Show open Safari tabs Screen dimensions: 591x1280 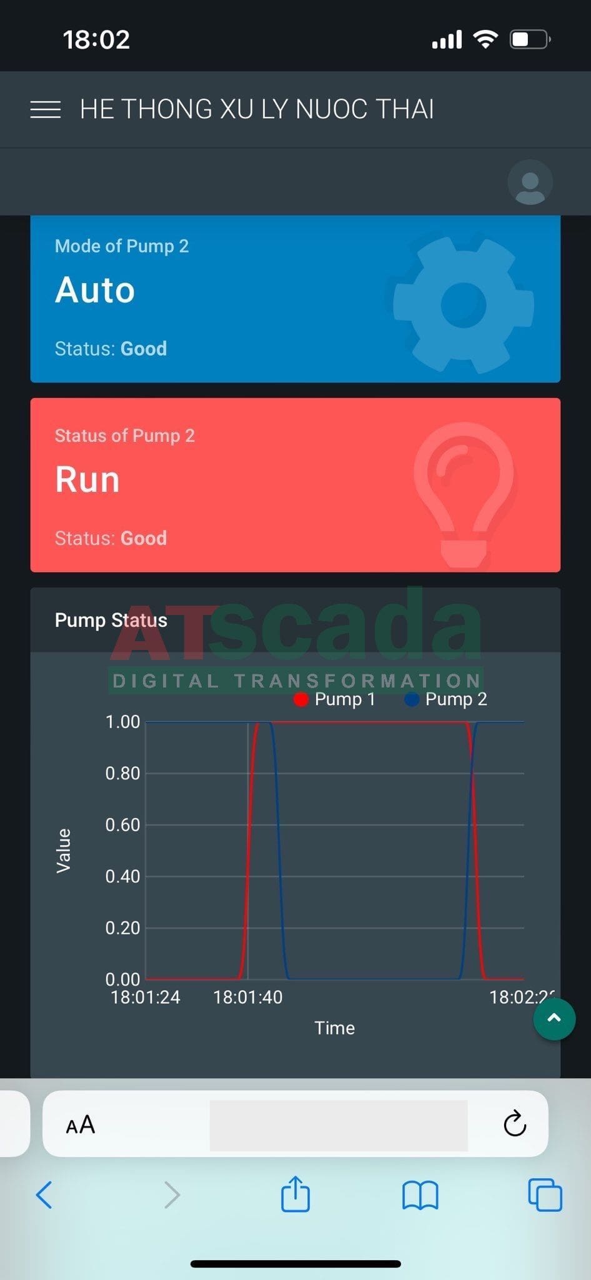pyautogui.click(x=545, y=1195)
